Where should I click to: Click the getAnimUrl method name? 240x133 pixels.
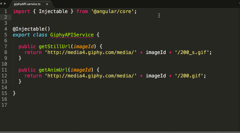(x=53, y=70)
